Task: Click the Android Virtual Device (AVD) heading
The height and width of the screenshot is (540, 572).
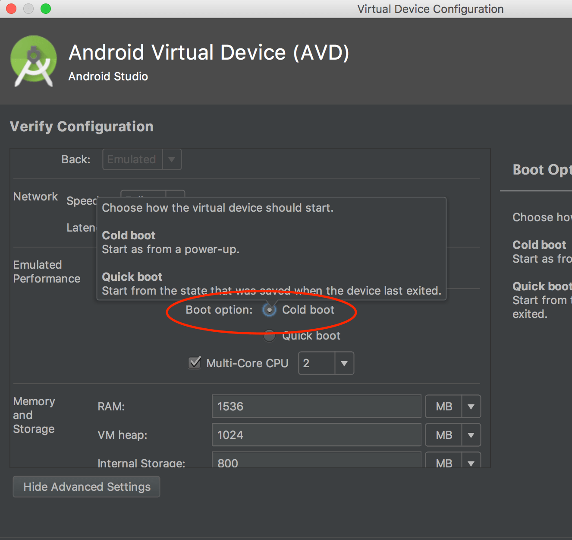Action: [x=209, y=53]
